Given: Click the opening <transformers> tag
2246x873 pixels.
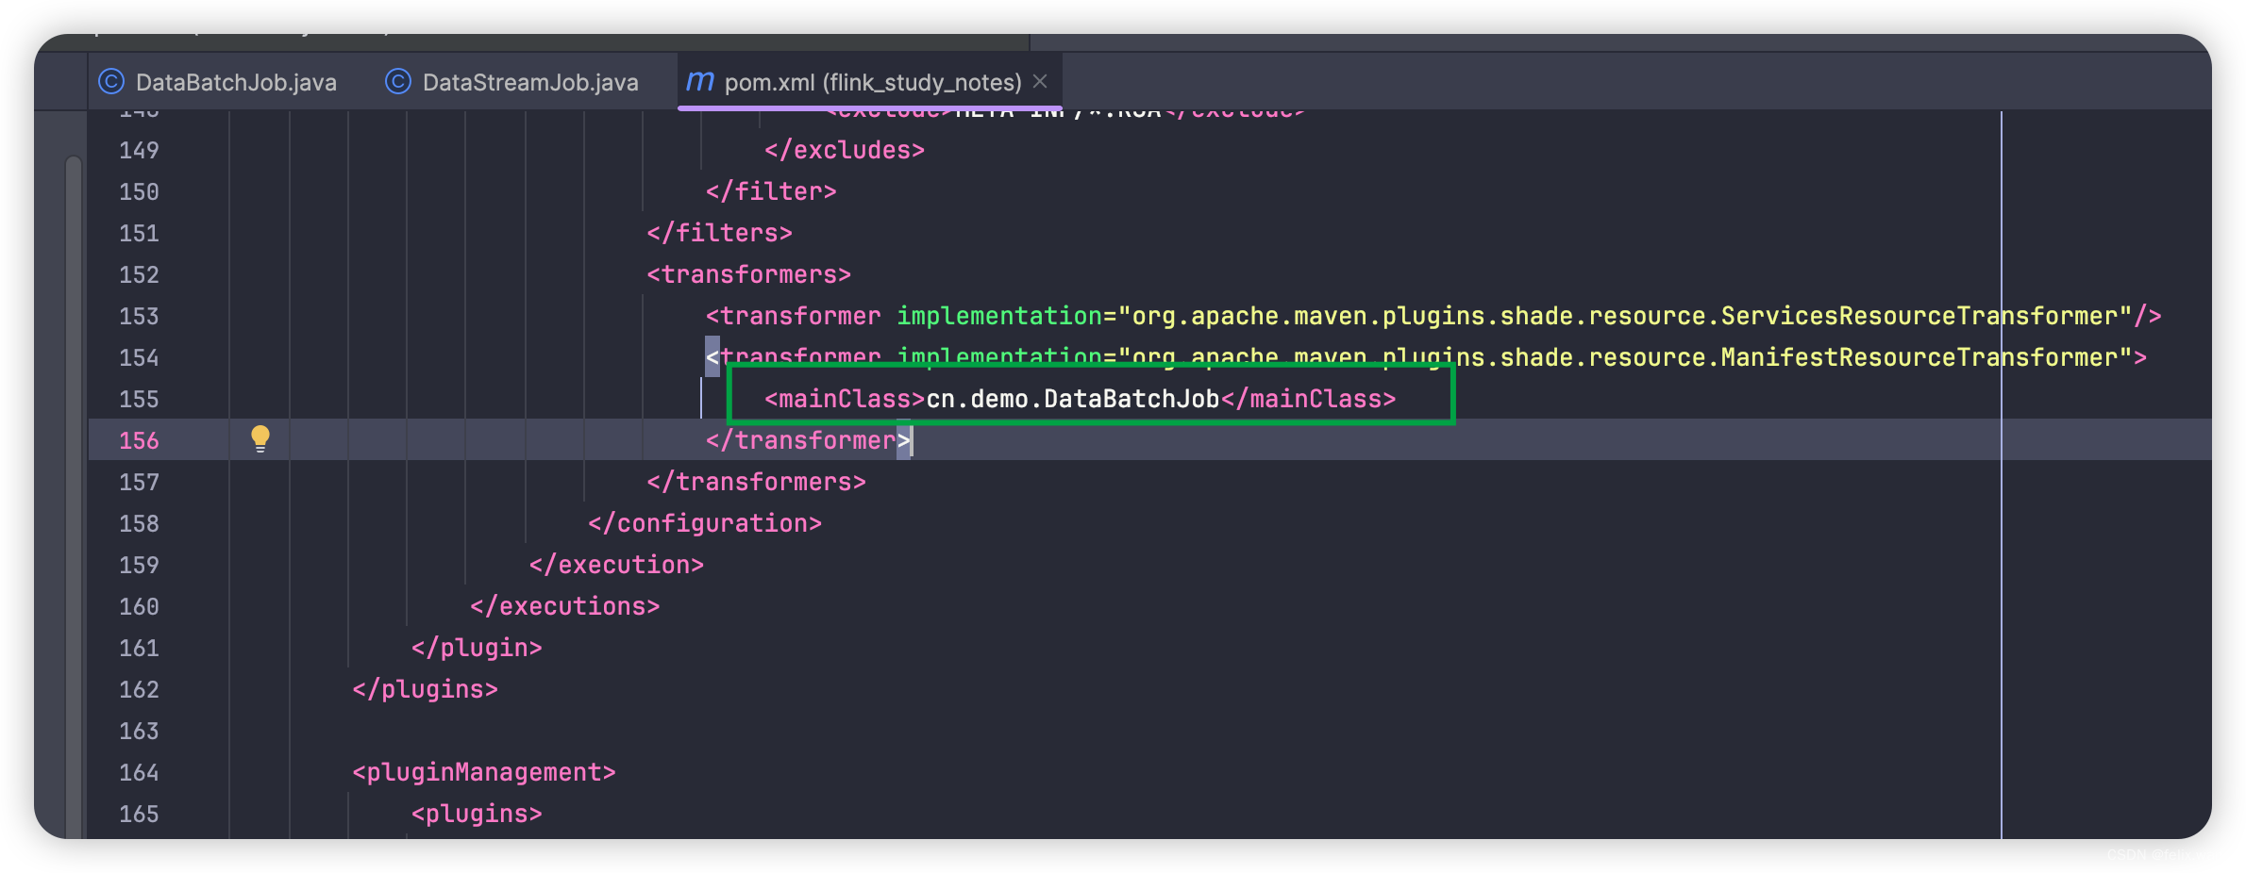Looking at the screenshot, I should tap(749, 274).
